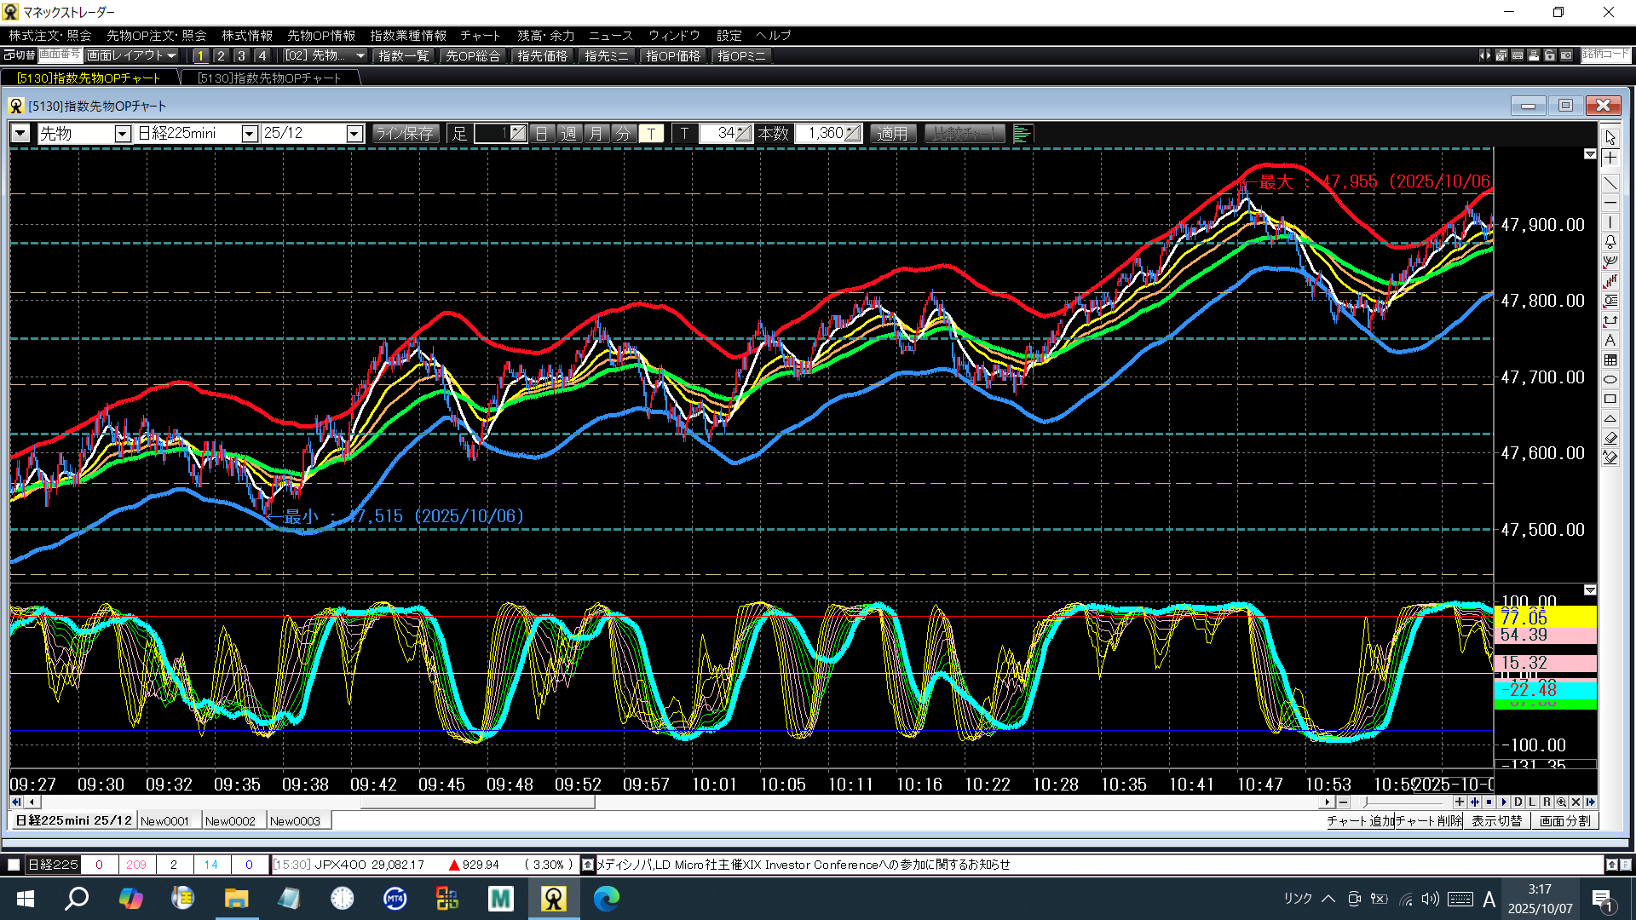Click the zoom magnifier icon below the chart
The height and width of the screenshot is (920, 1636).
[x=1561, y=802]
